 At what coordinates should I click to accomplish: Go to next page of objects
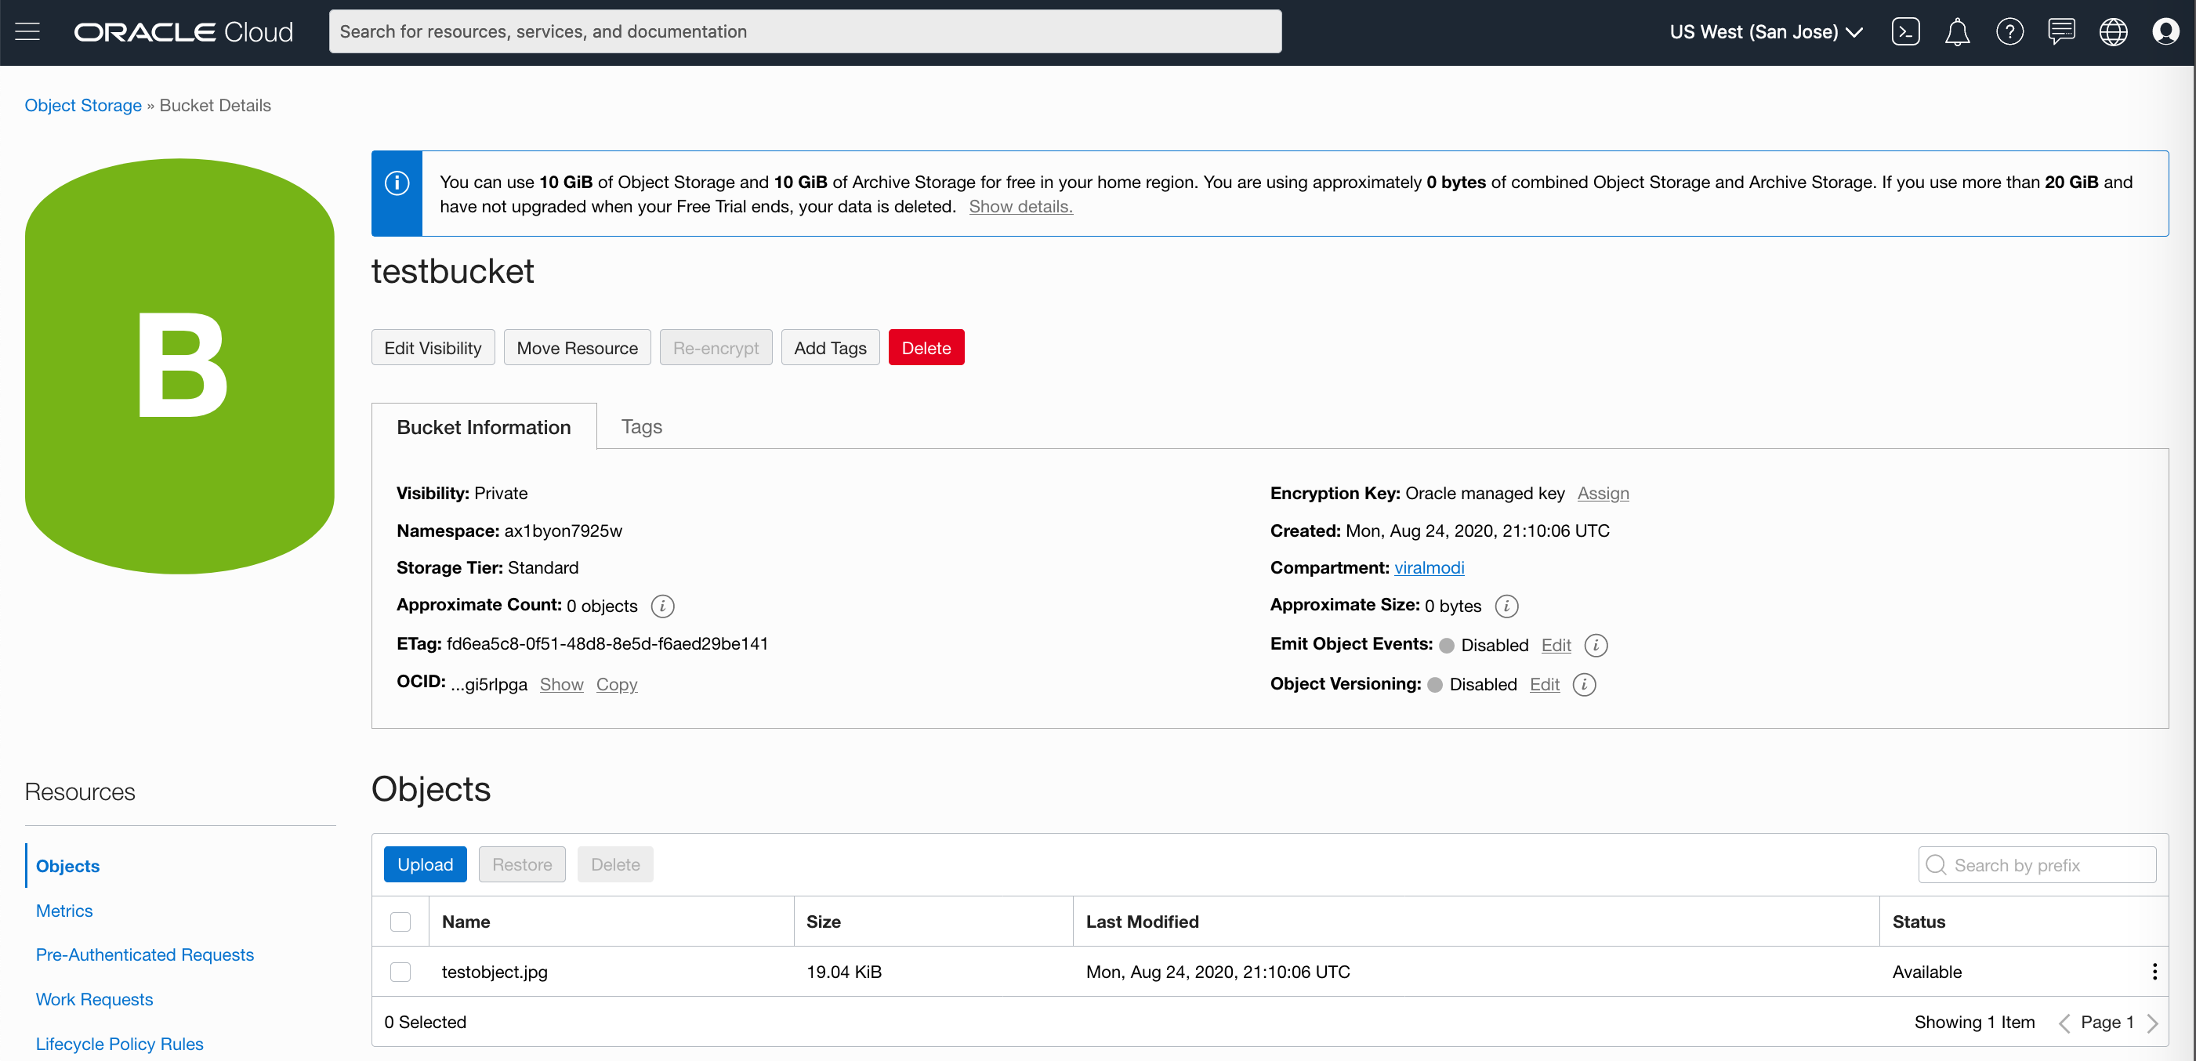pyautogui.click(x=2151, y=1023)
